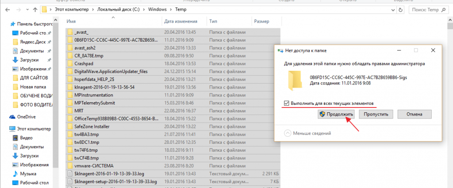
Task: Click the refresh icon in address bar
Action: point(401,9)
